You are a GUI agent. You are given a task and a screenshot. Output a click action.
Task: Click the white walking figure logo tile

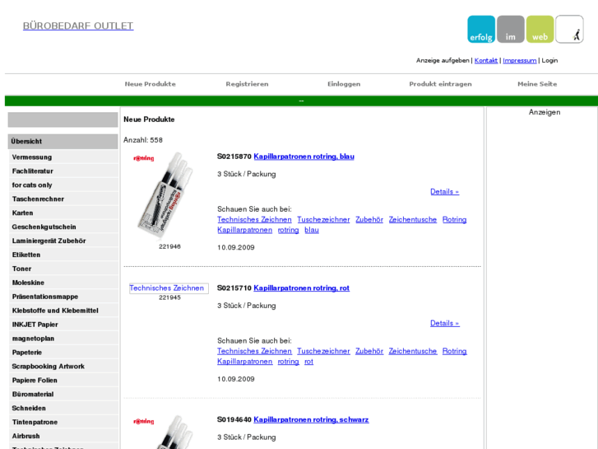tap(569, 30)
